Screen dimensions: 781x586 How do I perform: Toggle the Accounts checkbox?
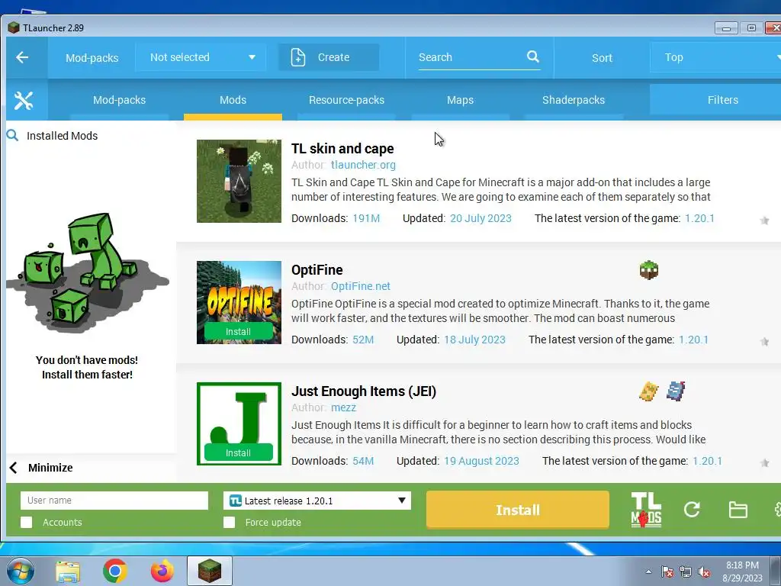27,522
